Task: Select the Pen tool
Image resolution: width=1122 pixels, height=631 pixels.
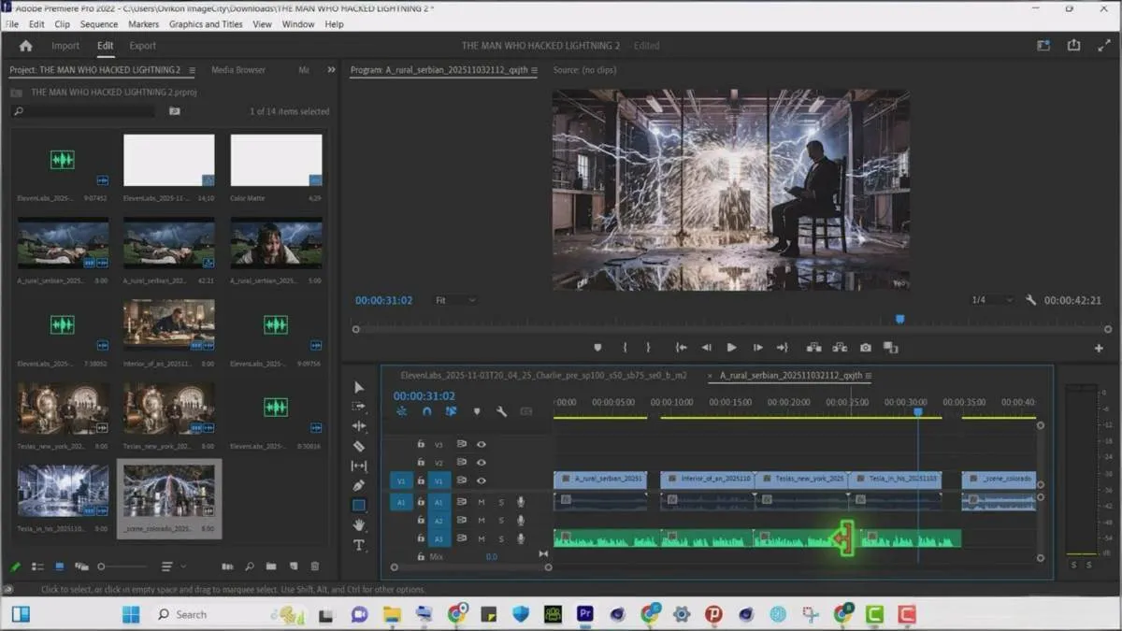Action: pyautogui.click(x=359, y=485)
